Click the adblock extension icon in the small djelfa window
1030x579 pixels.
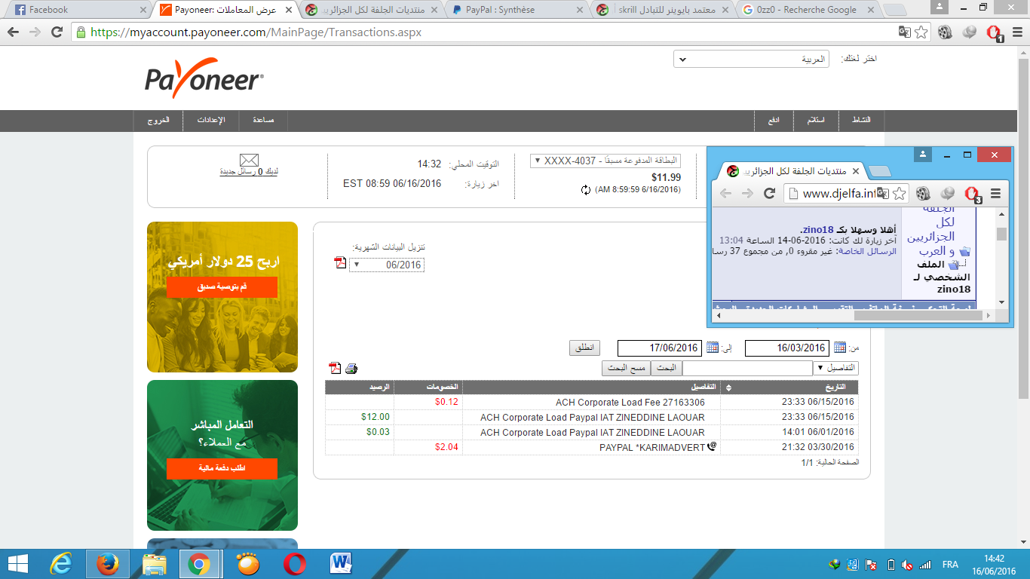coord(973,194)
